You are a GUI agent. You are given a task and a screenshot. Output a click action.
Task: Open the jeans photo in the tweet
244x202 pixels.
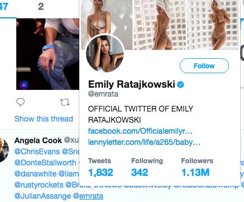click(x=48, y=54)
